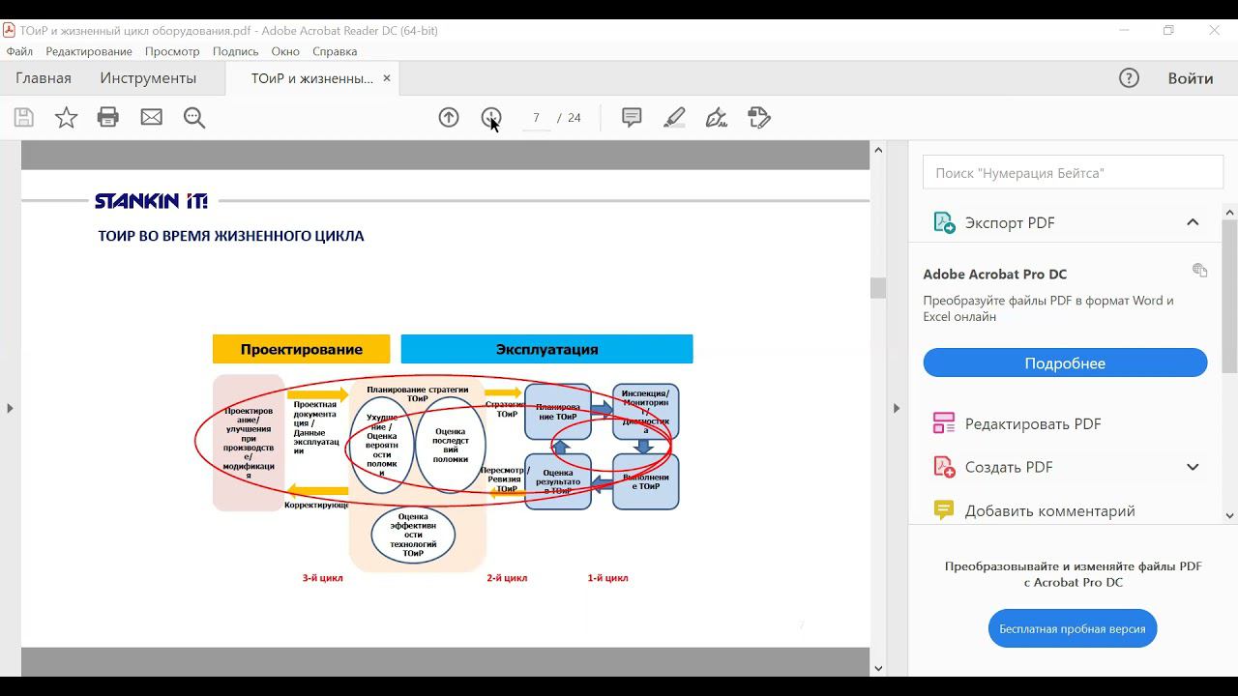
Task: Open the Fill and Sign pen tool
Action: 717,118
